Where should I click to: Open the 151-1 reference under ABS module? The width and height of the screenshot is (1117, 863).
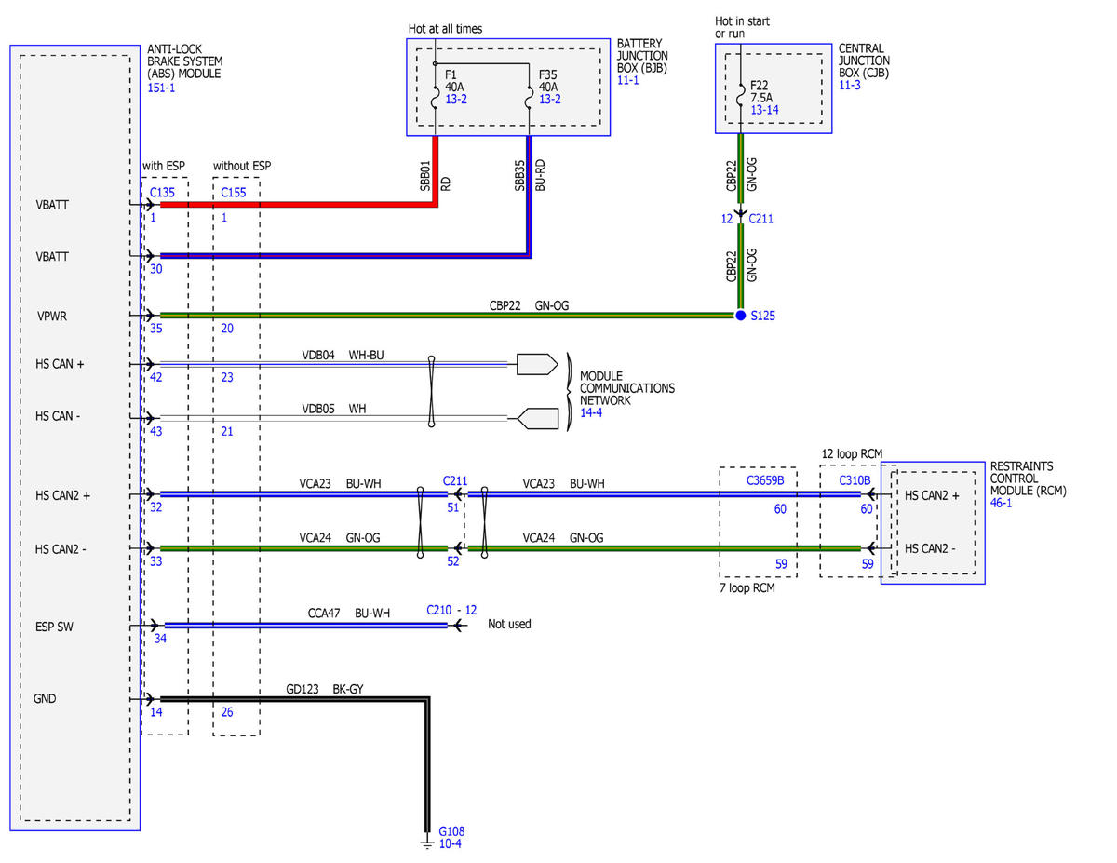[x=161, y=87]
